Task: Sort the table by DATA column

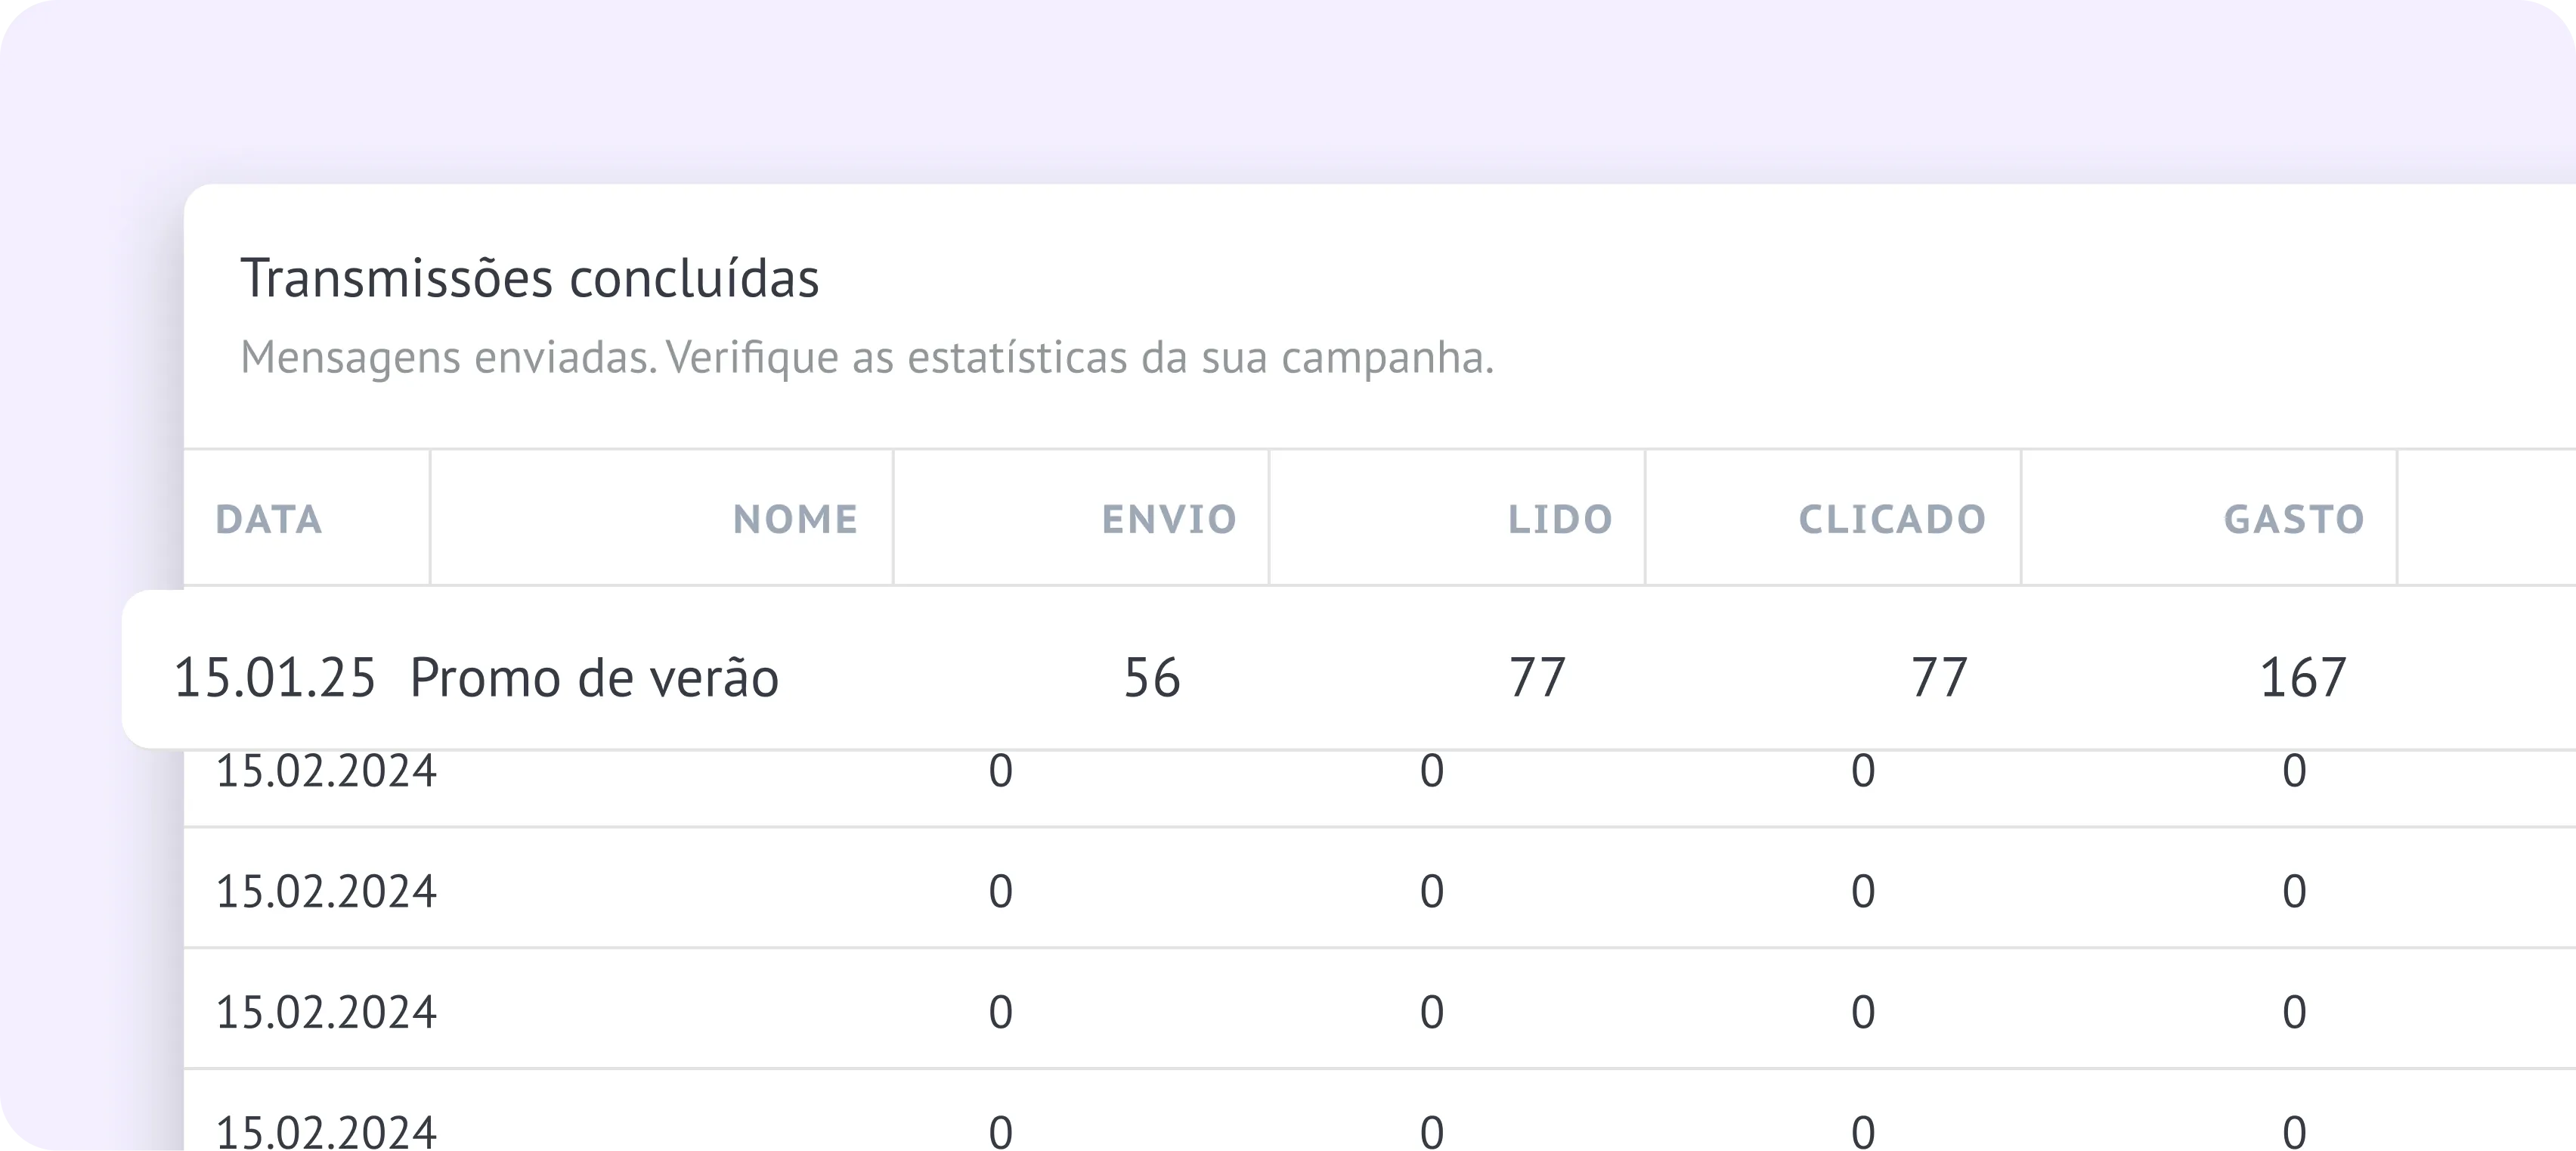Action: [268, 519]
